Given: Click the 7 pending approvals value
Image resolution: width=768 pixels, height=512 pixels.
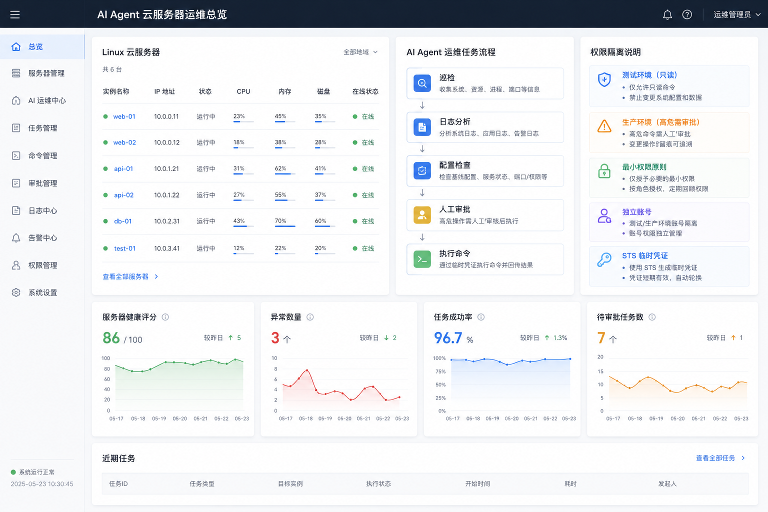Looking at the screenshot, I should tap(601, 338).
